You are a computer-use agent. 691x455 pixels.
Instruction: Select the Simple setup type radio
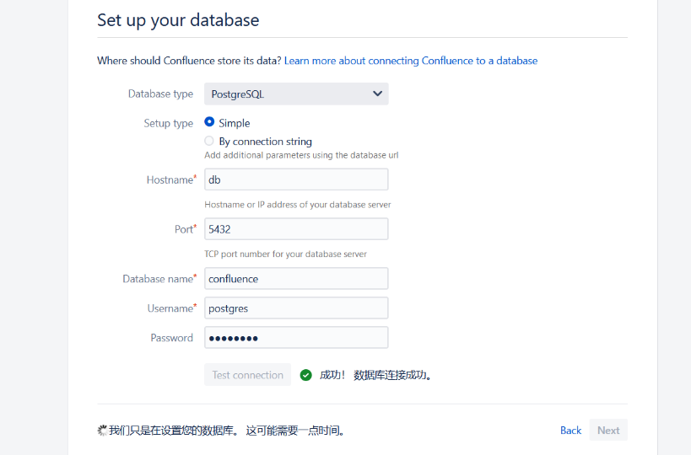tap(209, 122)
